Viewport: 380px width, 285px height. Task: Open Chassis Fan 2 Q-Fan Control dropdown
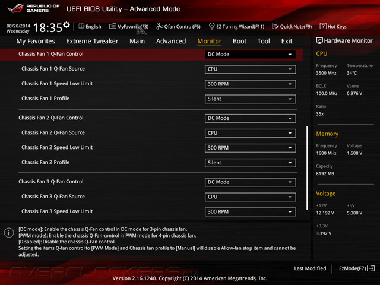[251, 118]
